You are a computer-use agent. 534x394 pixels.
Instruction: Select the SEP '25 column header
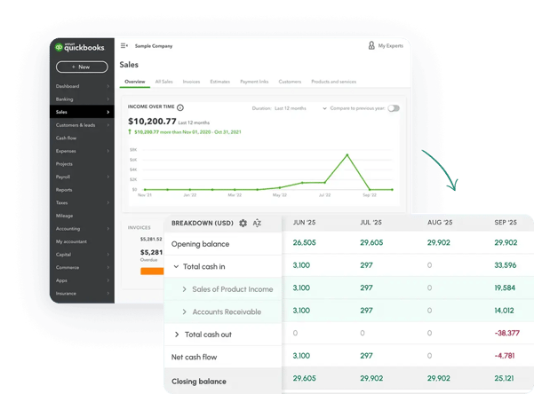[x=506, y=223]
